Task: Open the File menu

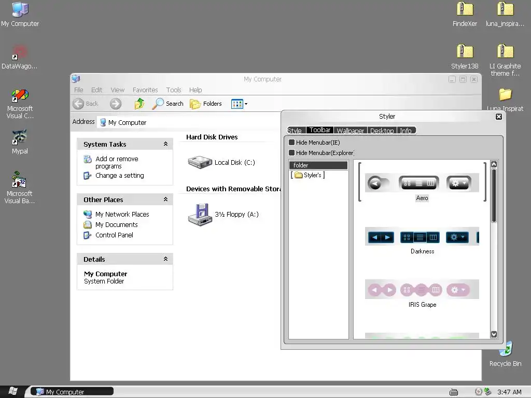Action: [x=79, y=90]
